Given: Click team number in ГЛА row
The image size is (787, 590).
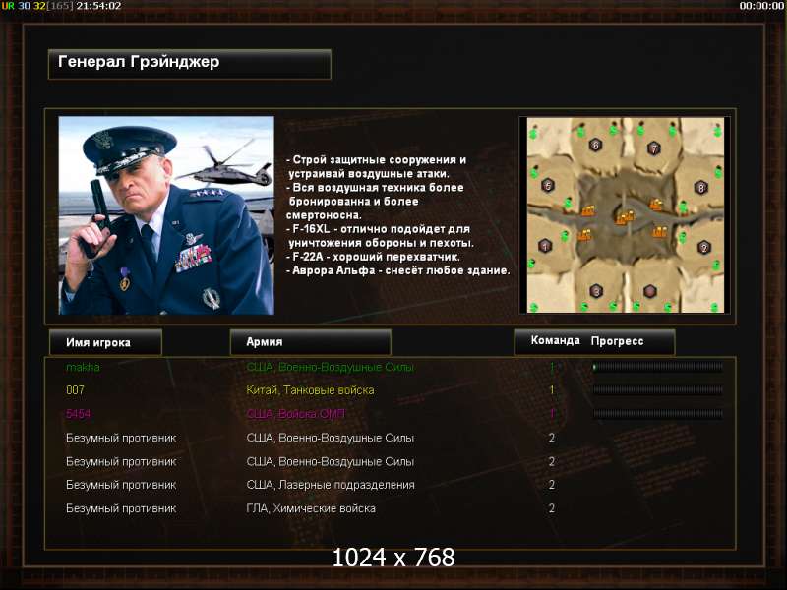Looking at the screenshot, I should 552,508.
